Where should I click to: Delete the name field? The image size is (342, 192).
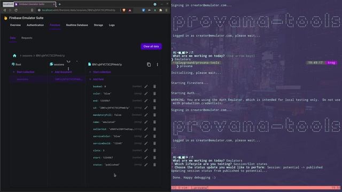(154, 122)
